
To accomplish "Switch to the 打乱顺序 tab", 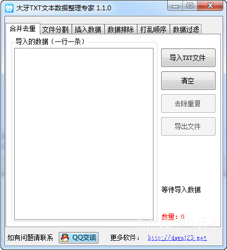I will [x=154, y=29].
